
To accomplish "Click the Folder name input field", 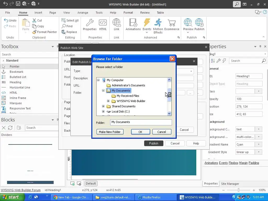I will coord(141,122).
